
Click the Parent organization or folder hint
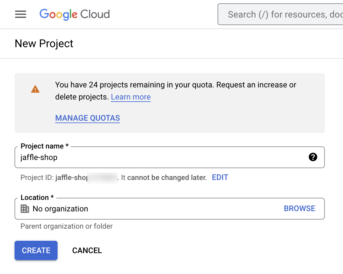(67, 226)
